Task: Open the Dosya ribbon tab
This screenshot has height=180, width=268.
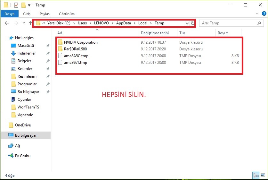Action: [x=9, y=14]
